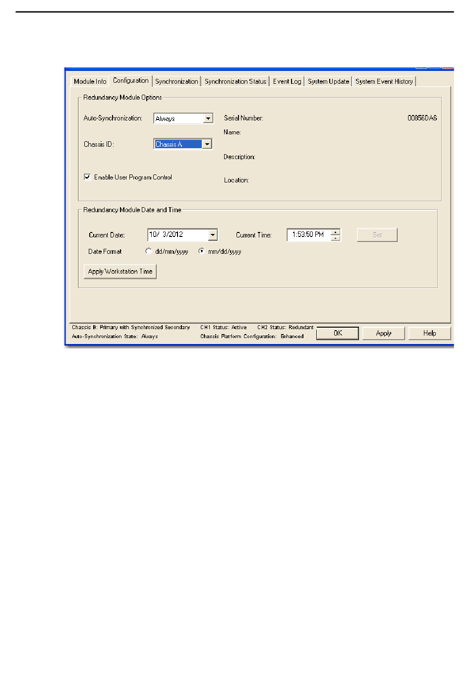Screen dimensions: 471x693
Task: Click the Apply Workstation Time button
Action: click(120, 272)
